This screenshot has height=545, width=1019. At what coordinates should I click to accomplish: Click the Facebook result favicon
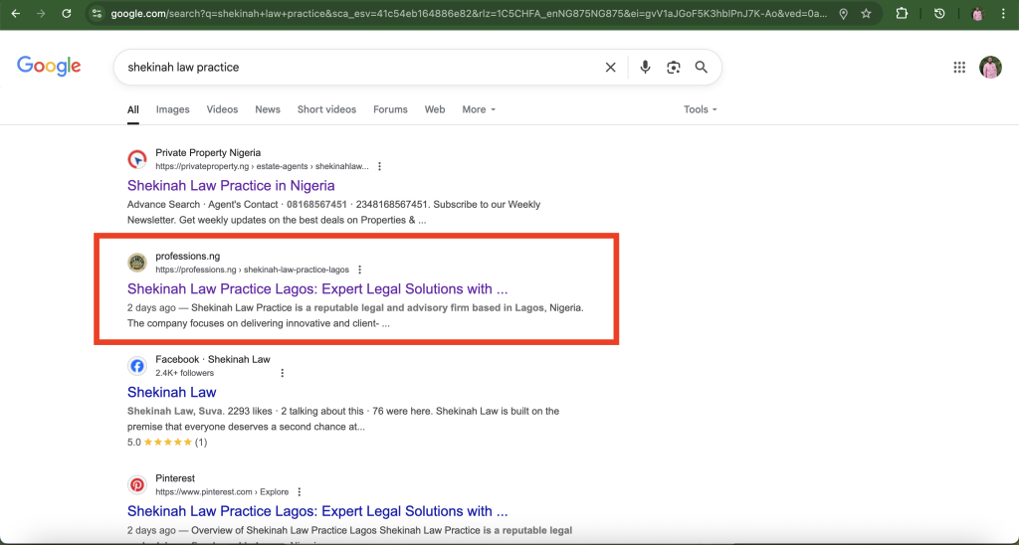point(137,366)
